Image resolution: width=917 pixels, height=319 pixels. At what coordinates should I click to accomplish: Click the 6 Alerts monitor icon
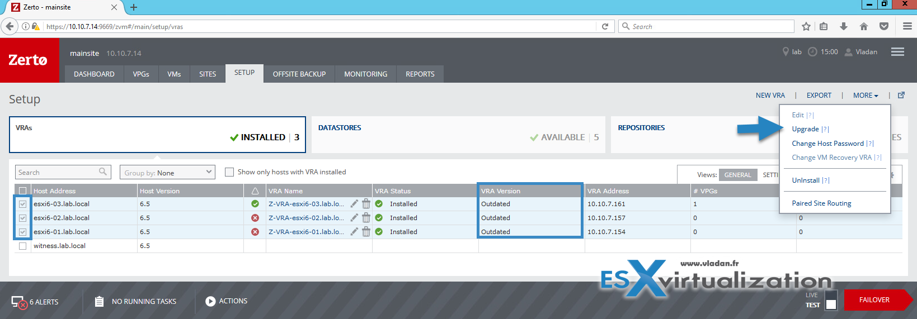coord(19,302)
